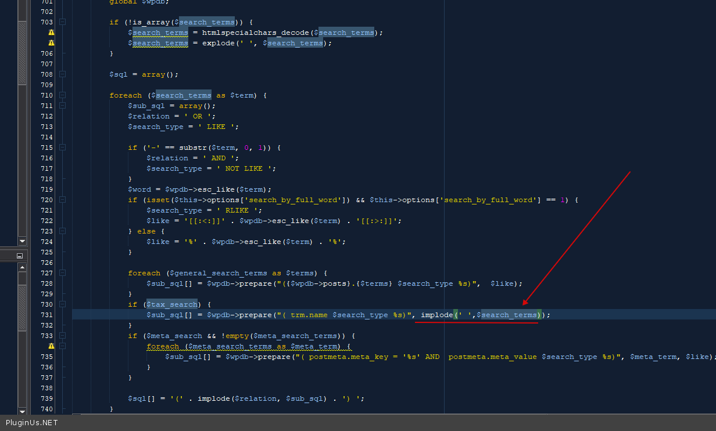Click up arrow of lower left panel scrollbar
Image resolution: width=716 pixels, height=431 pixels.
22,267
